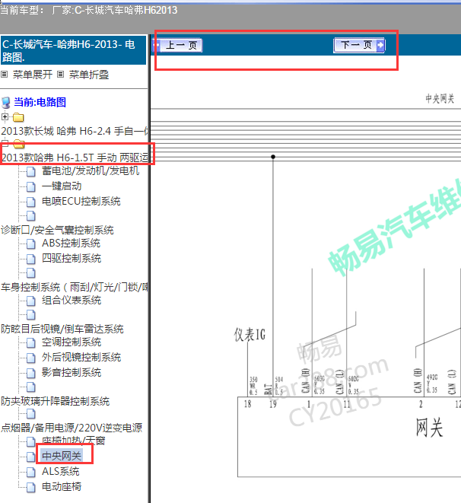This screenshot has width=461, height=503.
Task: Click page icon beside 空调控制系统
Action: pyautogui.click(x=30, y=343)
